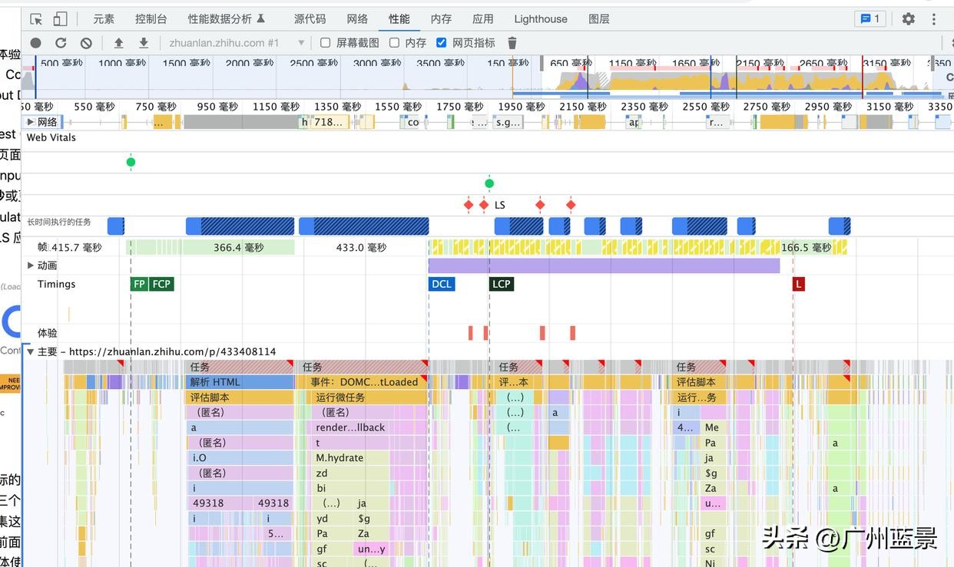Click the reload-and-profile icon
Screen dimensions: 954x567
pyautogui.click(x=61, y=43)
